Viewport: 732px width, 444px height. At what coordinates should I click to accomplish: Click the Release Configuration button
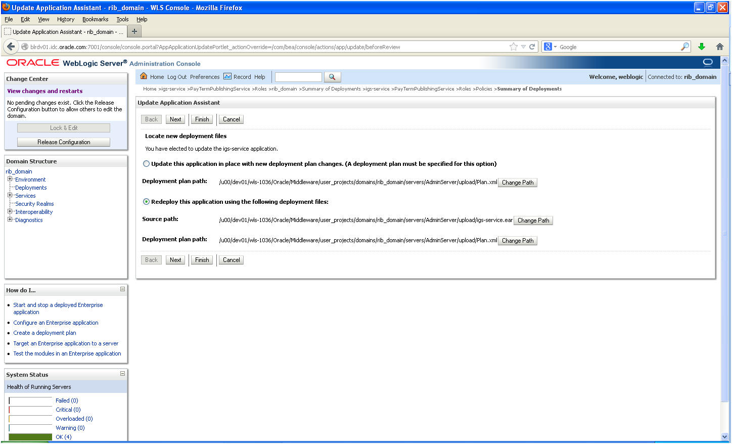[64, 142]
